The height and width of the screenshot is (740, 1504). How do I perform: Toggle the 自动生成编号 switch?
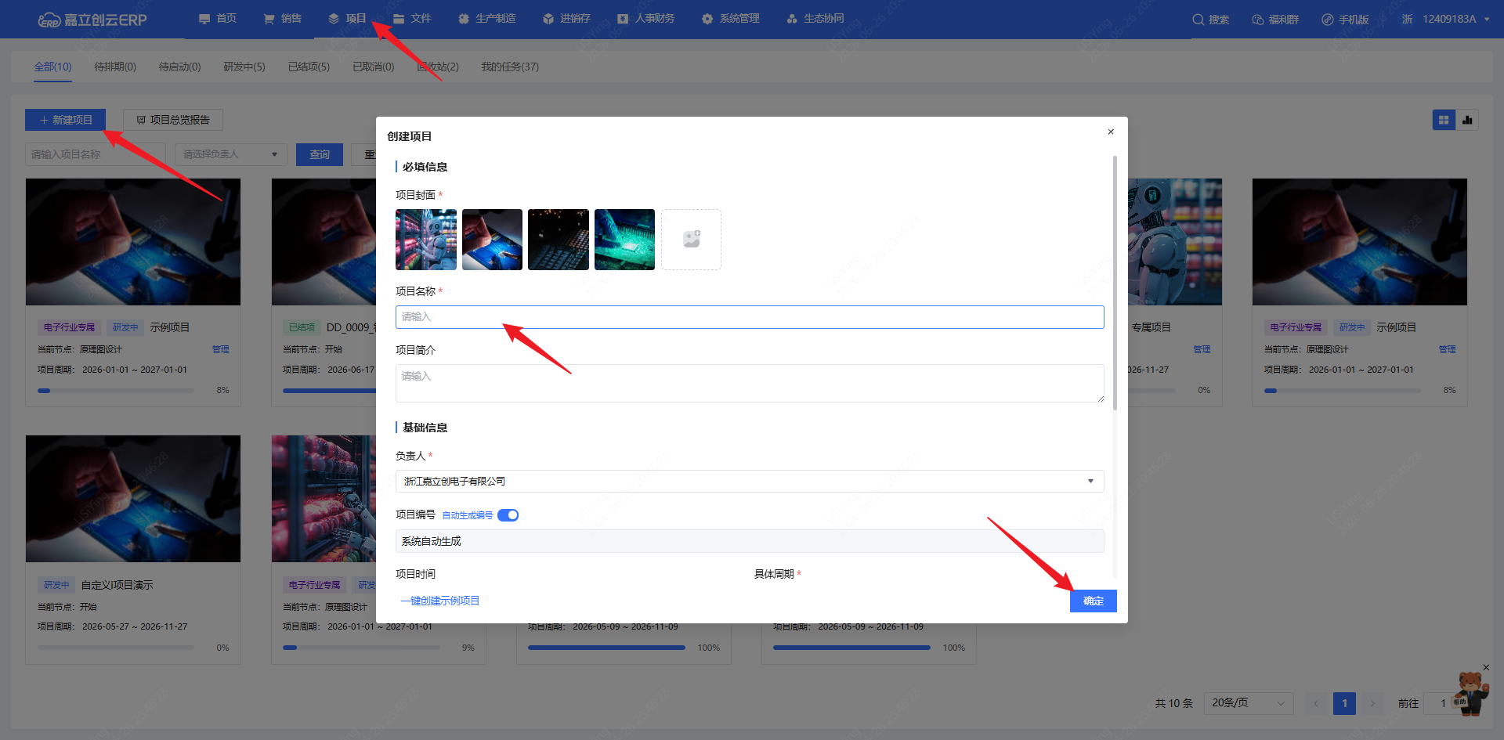click(x=508, y=514)
